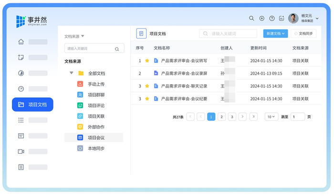Click the plus circle icon in header
This screenshot has height=196, width=334.
[261, 19]
